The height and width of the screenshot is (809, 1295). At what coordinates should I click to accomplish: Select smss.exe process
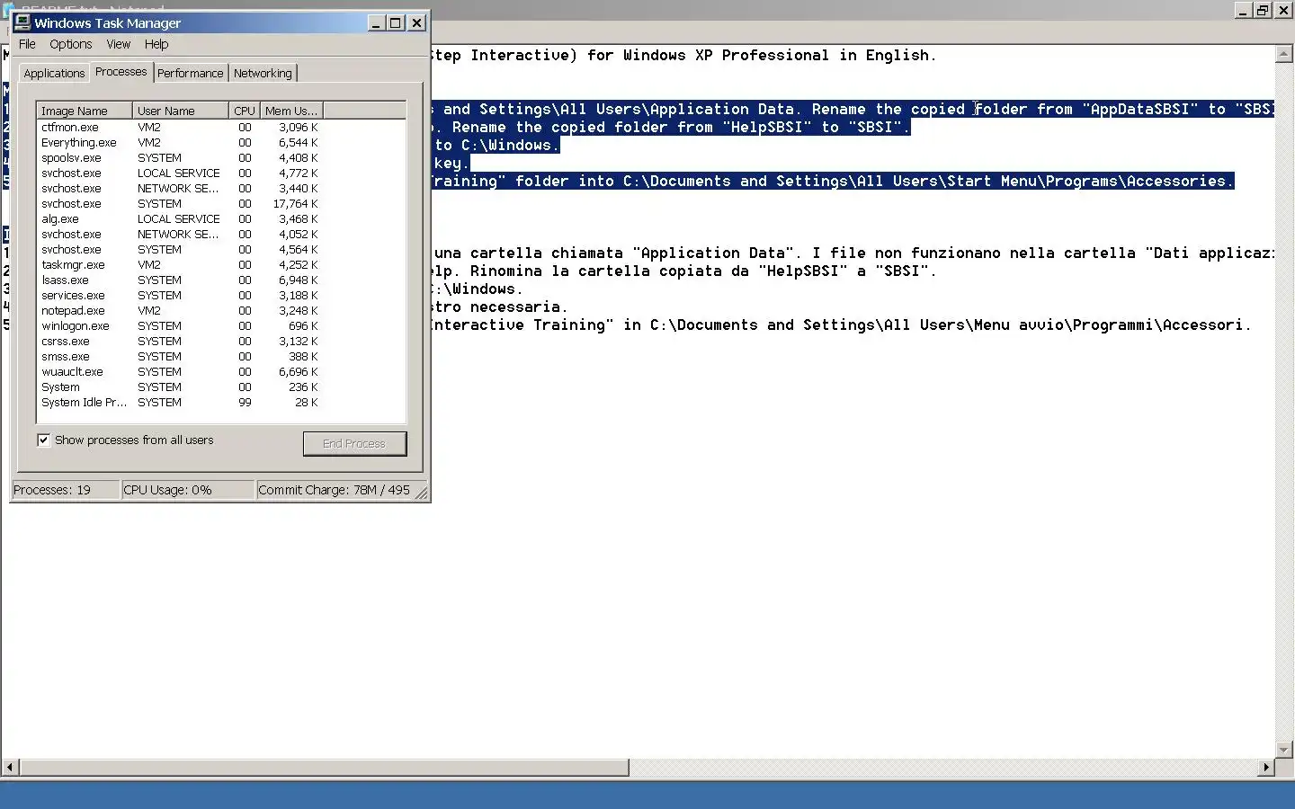[180, 357]
